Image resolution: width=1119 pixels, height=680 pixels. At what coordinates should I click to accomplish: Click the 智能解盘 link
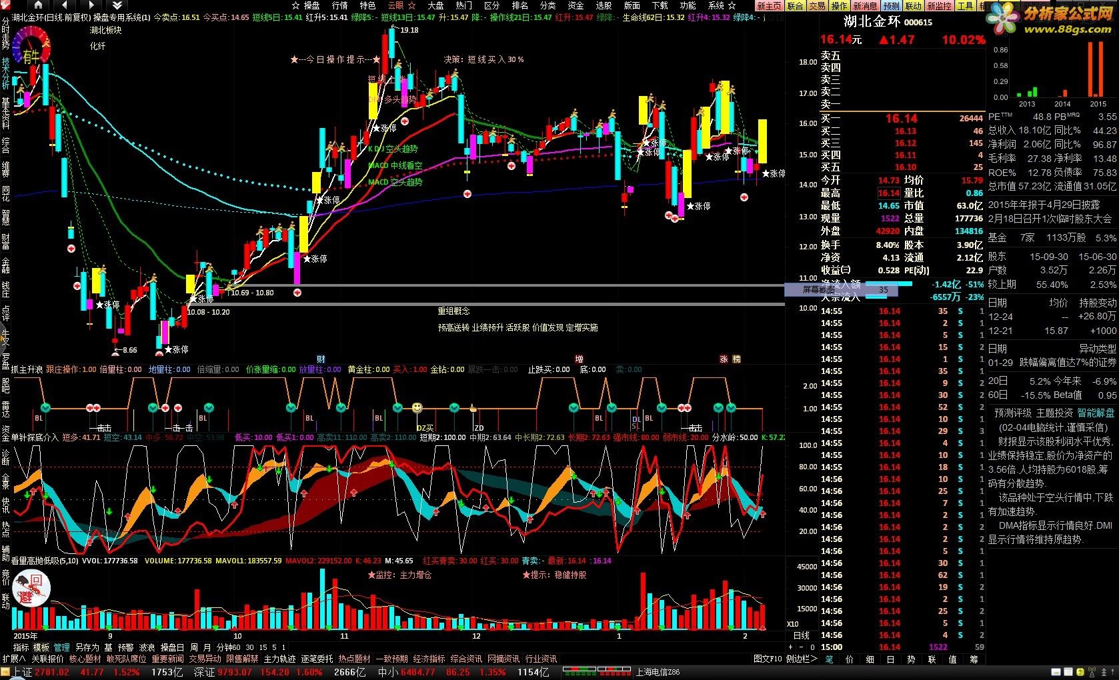pyautogui.click(x=1095, y=413)
